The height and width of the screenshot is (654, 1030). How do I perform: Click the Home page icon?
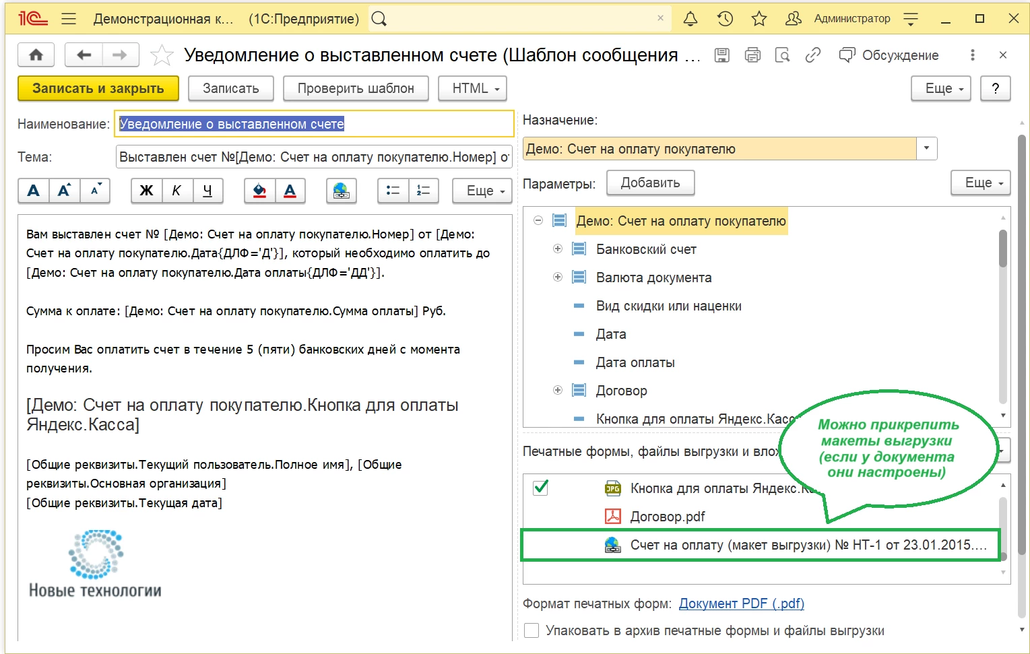coord(36,55)
